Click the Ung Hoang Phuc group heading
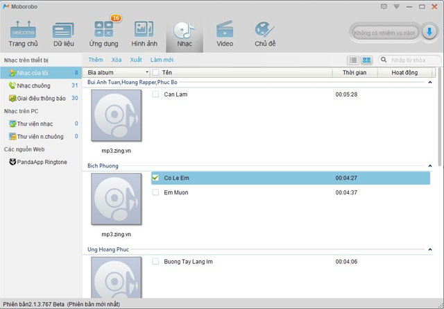444x309 pixels. pos(108,249)
